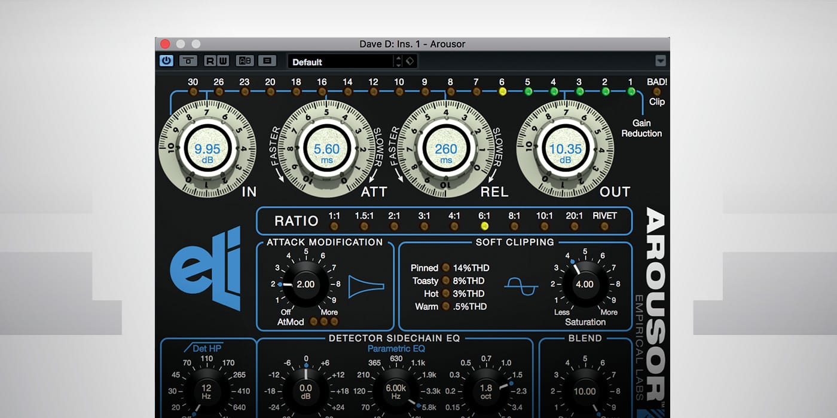837x418 pixels.
Task: Click the Attack Modification knob at 2.00
Action: click(306, 284)
